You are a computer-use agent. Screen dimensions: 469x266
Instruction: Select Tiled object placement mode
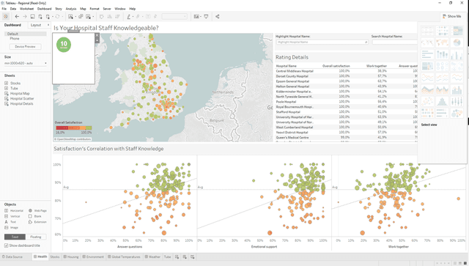15,237
